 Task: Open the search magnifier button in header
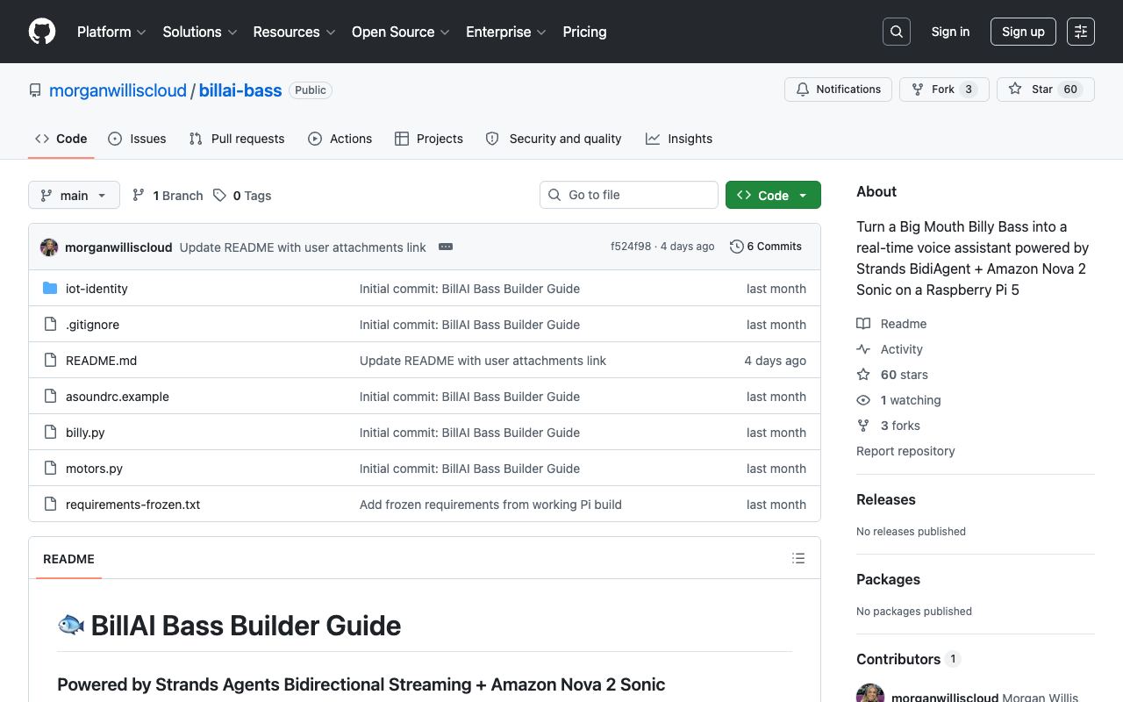coord(897,32)
